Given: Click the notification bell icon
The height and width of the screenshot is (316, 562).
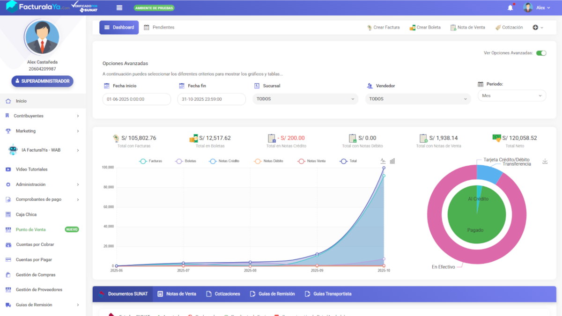Looking at the screenshot, I should coord(510,7).
